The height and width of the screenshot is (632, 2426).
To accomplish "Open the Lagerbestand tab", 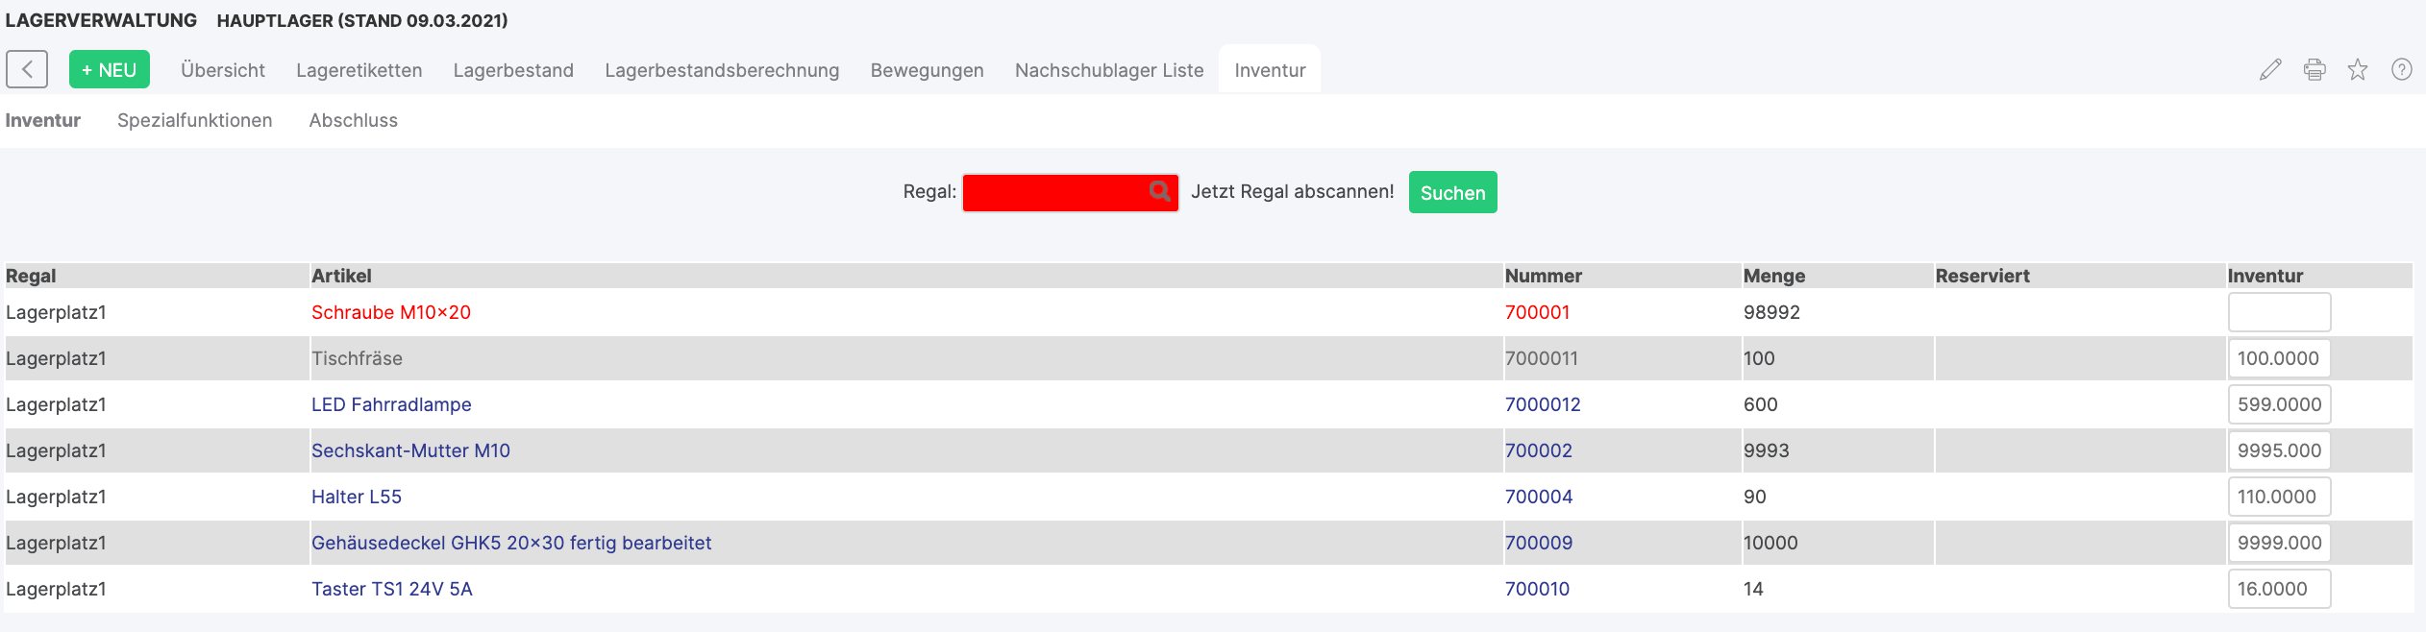I will (513, 70).
